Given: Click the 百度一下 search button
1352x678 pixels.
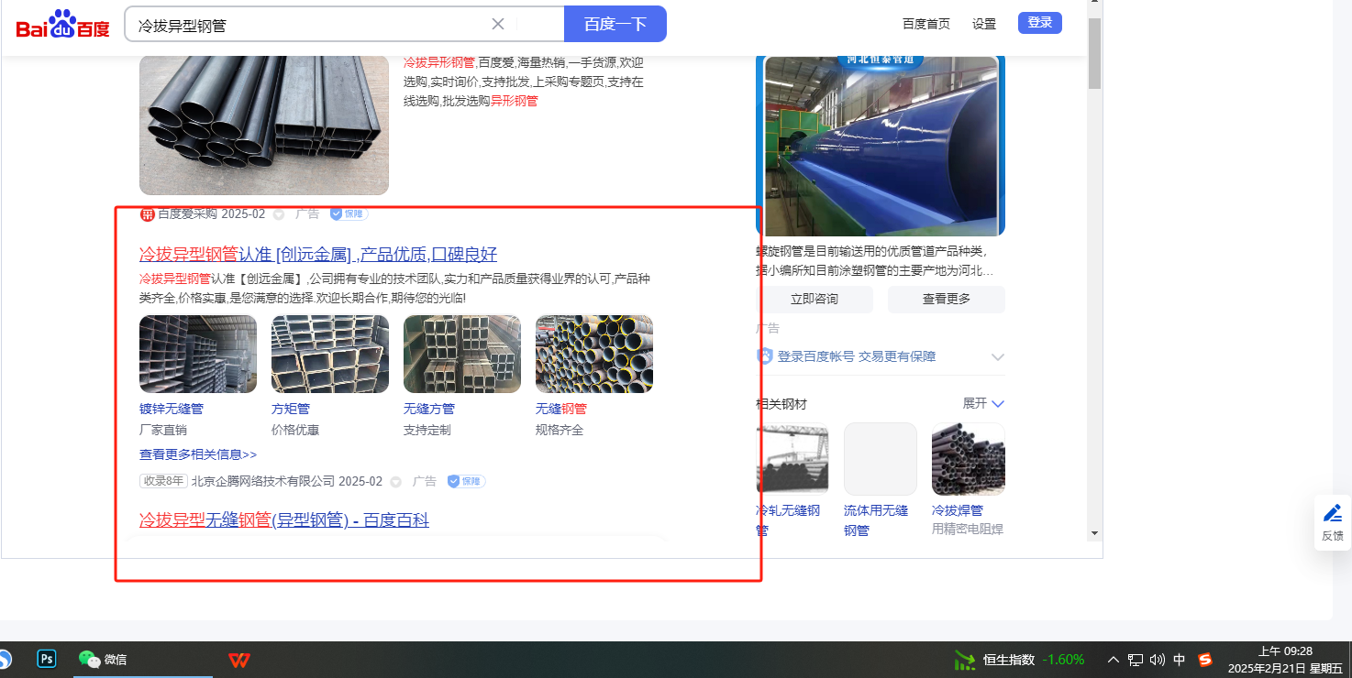Looking at the screenshot, I should point(615,24).
